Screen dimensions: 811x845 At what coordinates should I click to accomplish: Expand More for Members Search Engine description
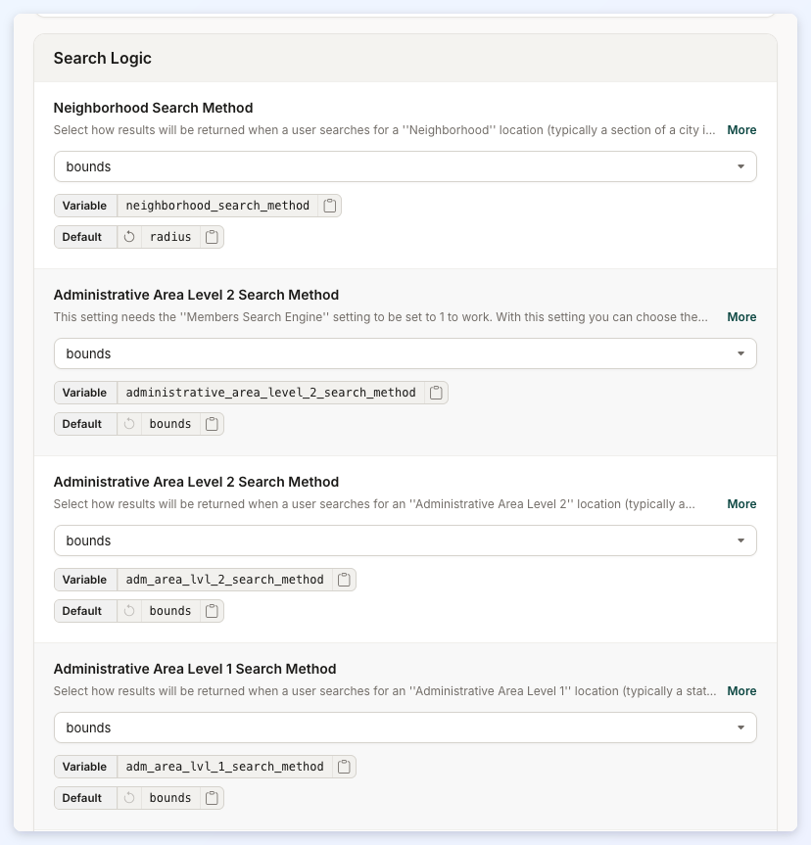click(741, 317)
